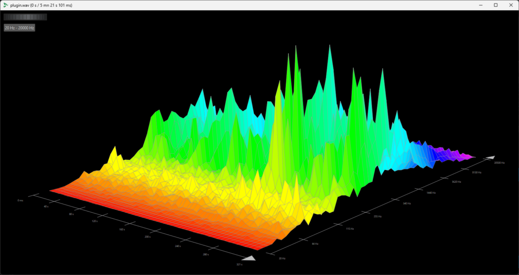Click the red low-frequency base of the spectrum
The image size is (519, 275).
click(x=152, y=218)
